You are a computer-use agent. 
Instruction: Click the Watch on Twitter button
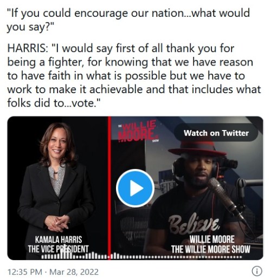tap(216, 133)
